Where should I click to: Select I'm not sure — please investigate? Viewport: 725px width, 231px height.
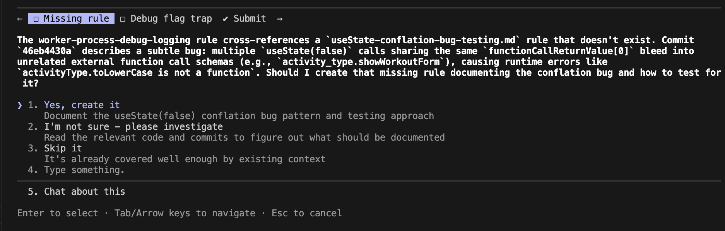133,126
